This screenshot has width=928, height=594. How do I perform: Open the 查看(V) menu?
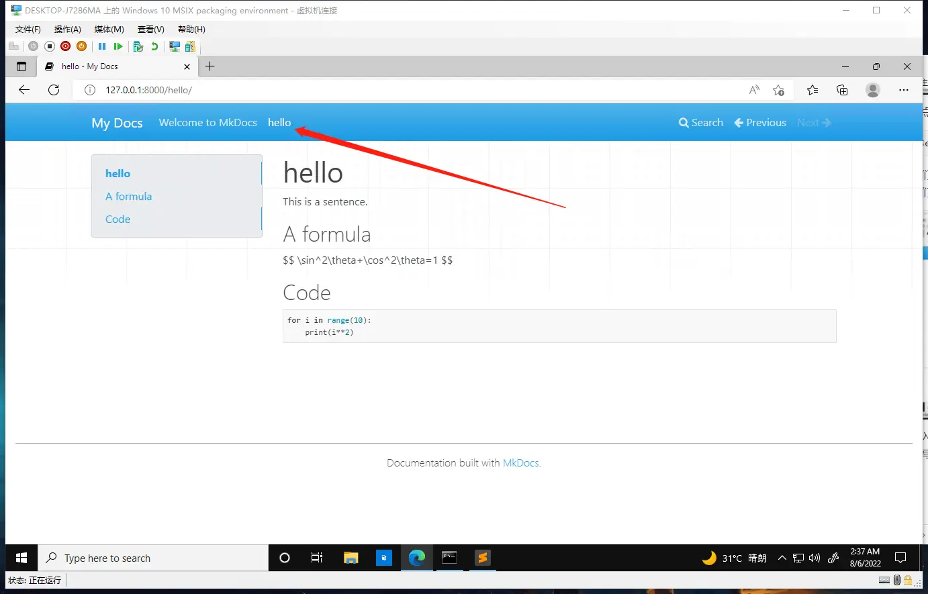pos(150,30)
